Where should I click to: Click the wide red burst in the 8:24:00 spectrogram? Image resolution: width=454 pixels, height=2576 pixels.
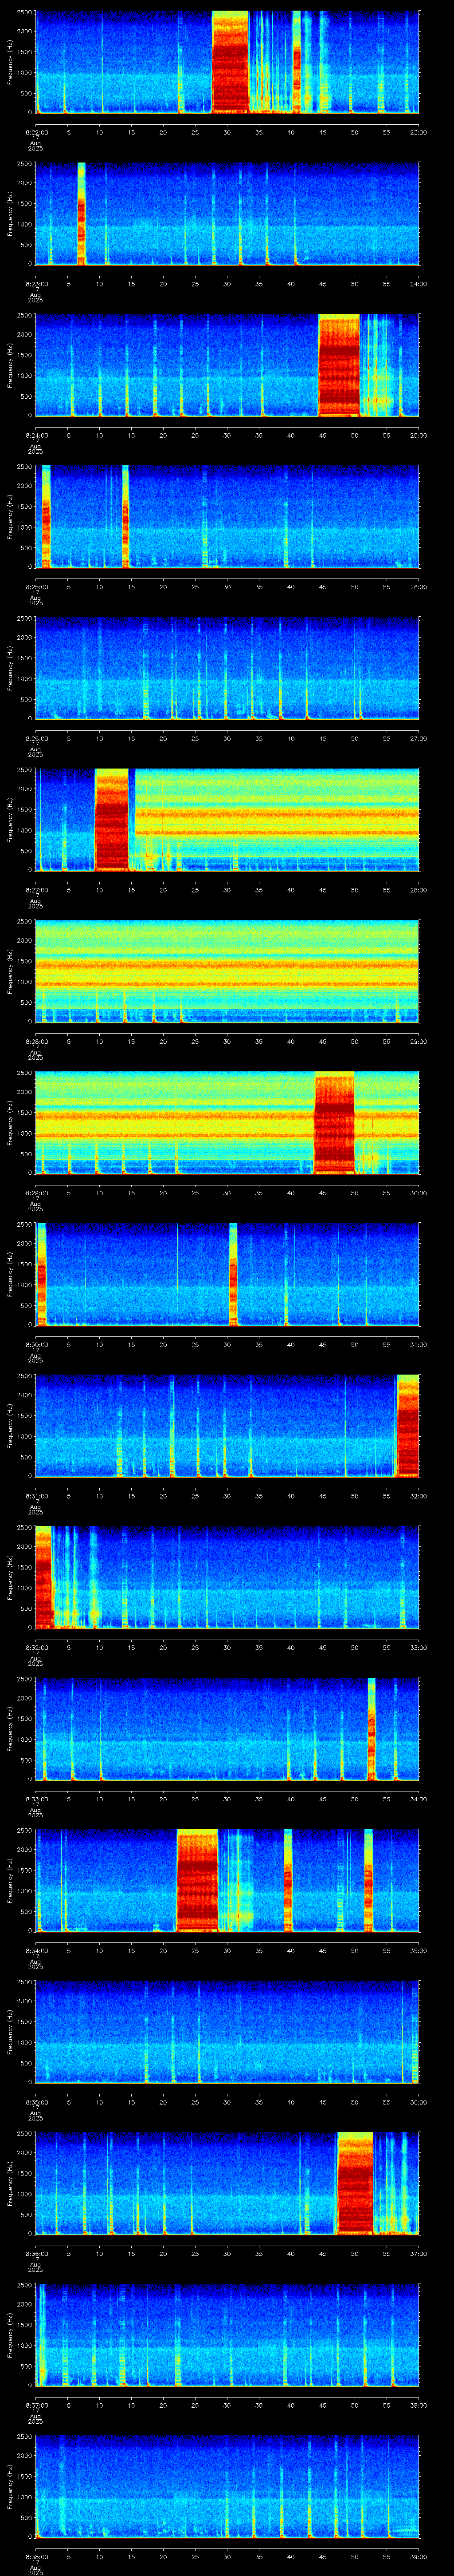(338, 365)
